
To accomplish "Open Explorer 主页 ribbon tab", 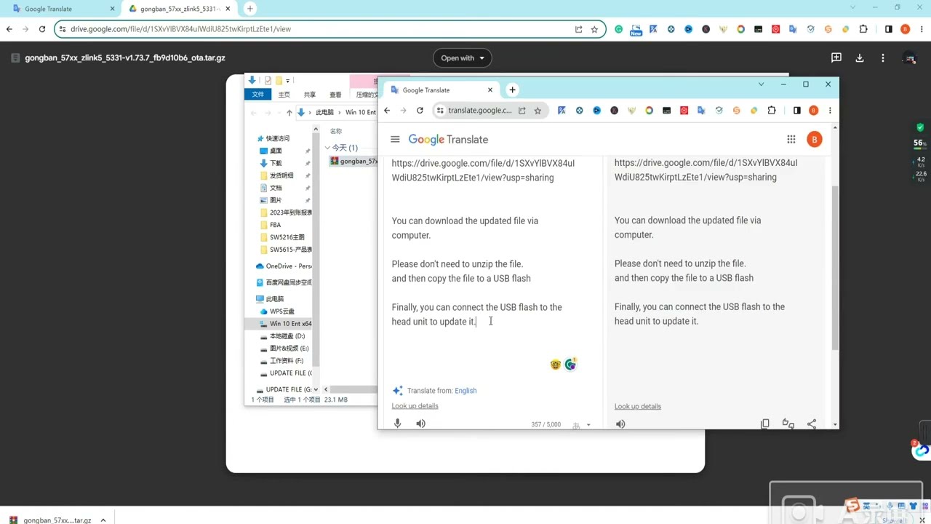I will tap(284, 95).
